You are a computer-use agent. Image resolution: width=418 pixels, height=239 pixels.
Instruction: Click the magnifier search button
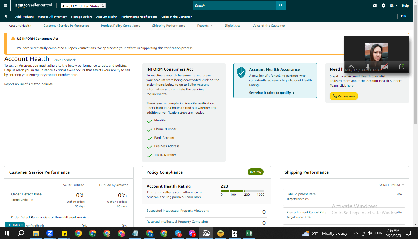point(281,6)
